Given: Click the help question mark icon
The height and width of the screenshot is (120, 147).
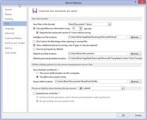Looking at the screenshot, I should point(135,2).
